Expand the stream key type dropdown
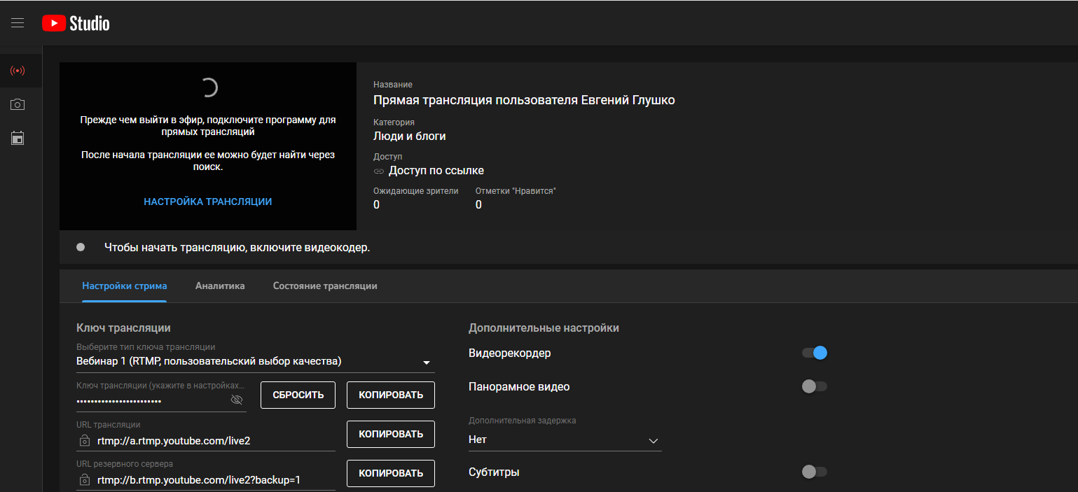 pyautogui.click(x=426, y=362)
